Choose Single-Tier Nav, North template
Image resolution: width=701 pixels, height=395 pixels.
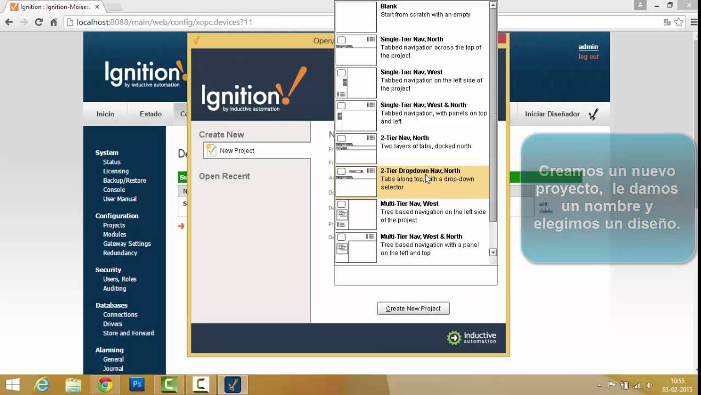click(412, 50)
